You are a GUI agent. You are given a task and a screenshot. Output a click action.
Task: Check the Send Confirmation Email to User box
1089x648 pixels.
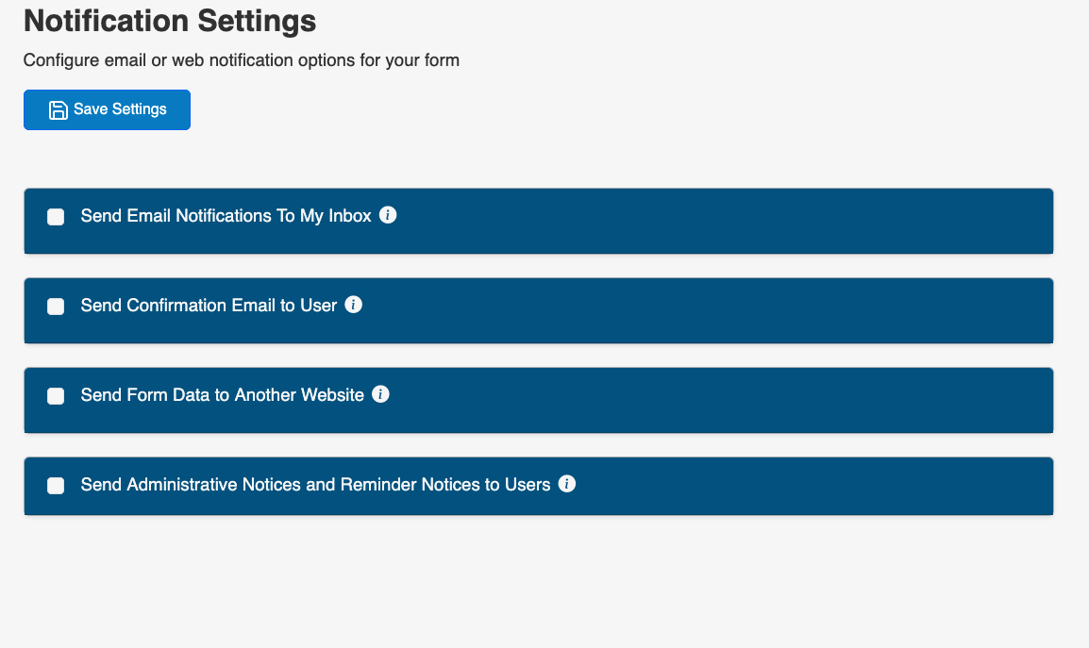point(56,307)
